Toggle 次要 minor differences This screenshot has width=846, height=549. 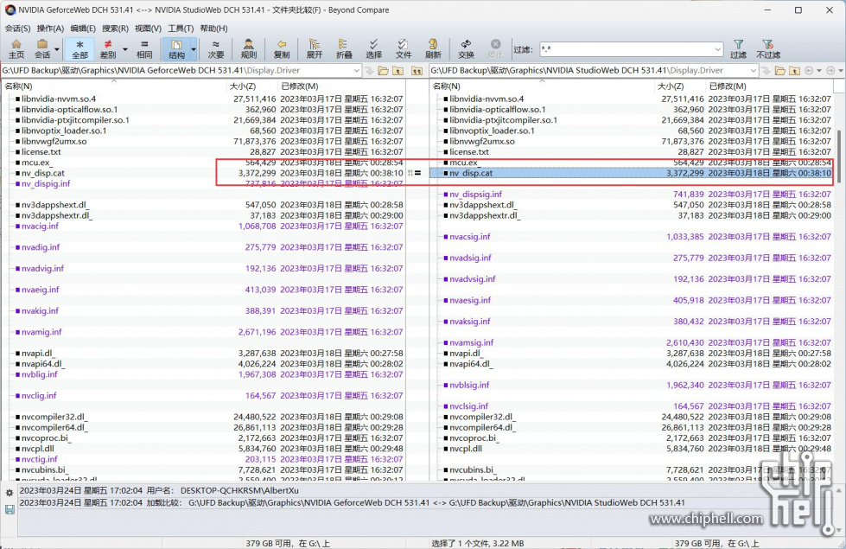coord(216,49)
